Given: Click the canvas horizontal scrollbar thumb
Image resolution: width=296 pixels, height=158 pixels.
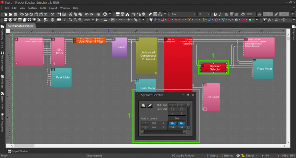Looking at the screenshot, I should (24, 146).
